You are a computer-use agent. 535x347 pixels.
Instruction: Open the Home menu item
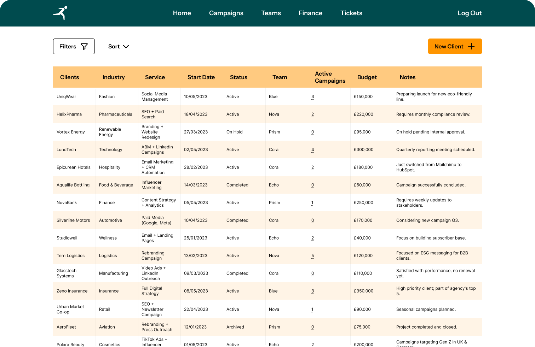[x=182, y=13]
